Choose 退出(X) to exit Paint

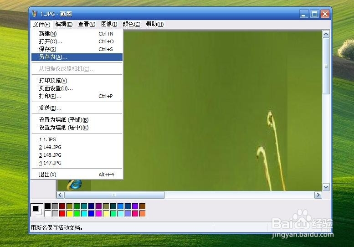[x=77, y=175]
